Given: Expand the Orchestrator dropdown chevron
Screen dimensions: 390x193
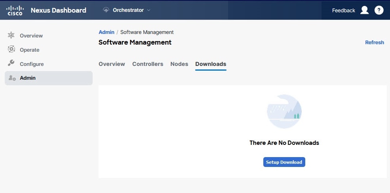Looking at the screenshot, I should point(149,10).
